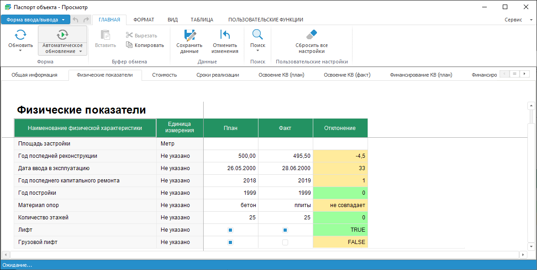Screen dimensions: 537x270
Task: Click the undo arrow in title toolbar
Action: click(76, 20)
